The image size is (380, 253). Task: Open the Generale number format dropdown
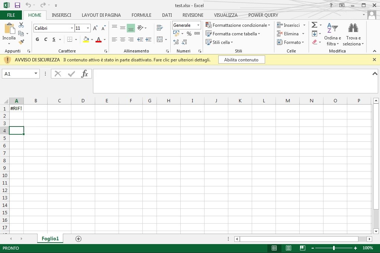tap(198, 25)
